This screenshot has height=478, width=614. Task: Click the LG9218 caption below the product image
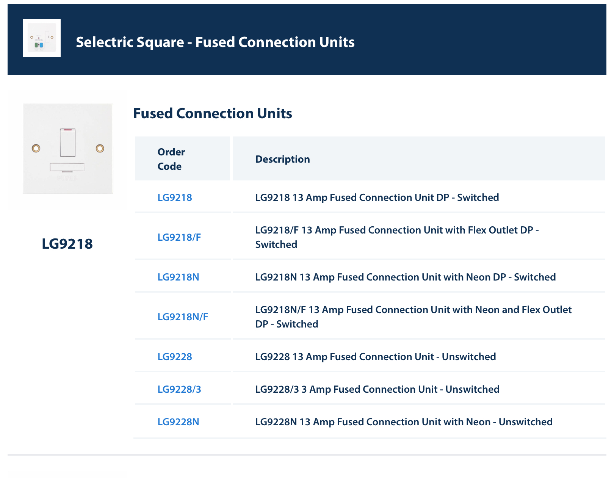[x=67, y=244]
